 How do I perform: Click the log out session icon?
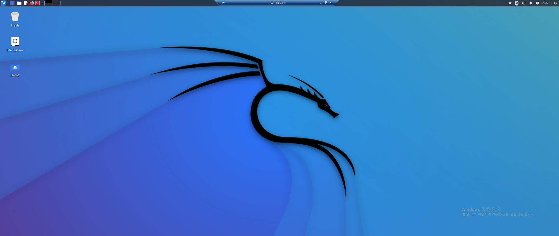tap(556, 3)
